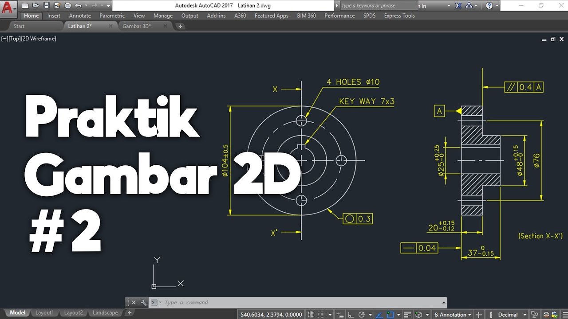This screenshot has height=319, width=568.
Task: Open the Featured Apps ribbon tab
Action: pos(272,16)
